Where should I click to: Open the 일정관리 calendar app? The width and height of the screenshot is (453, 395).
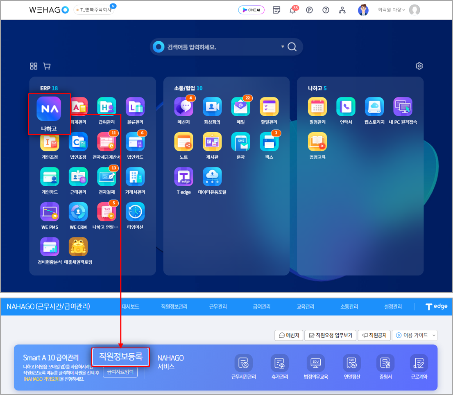[x=317, y=107]
